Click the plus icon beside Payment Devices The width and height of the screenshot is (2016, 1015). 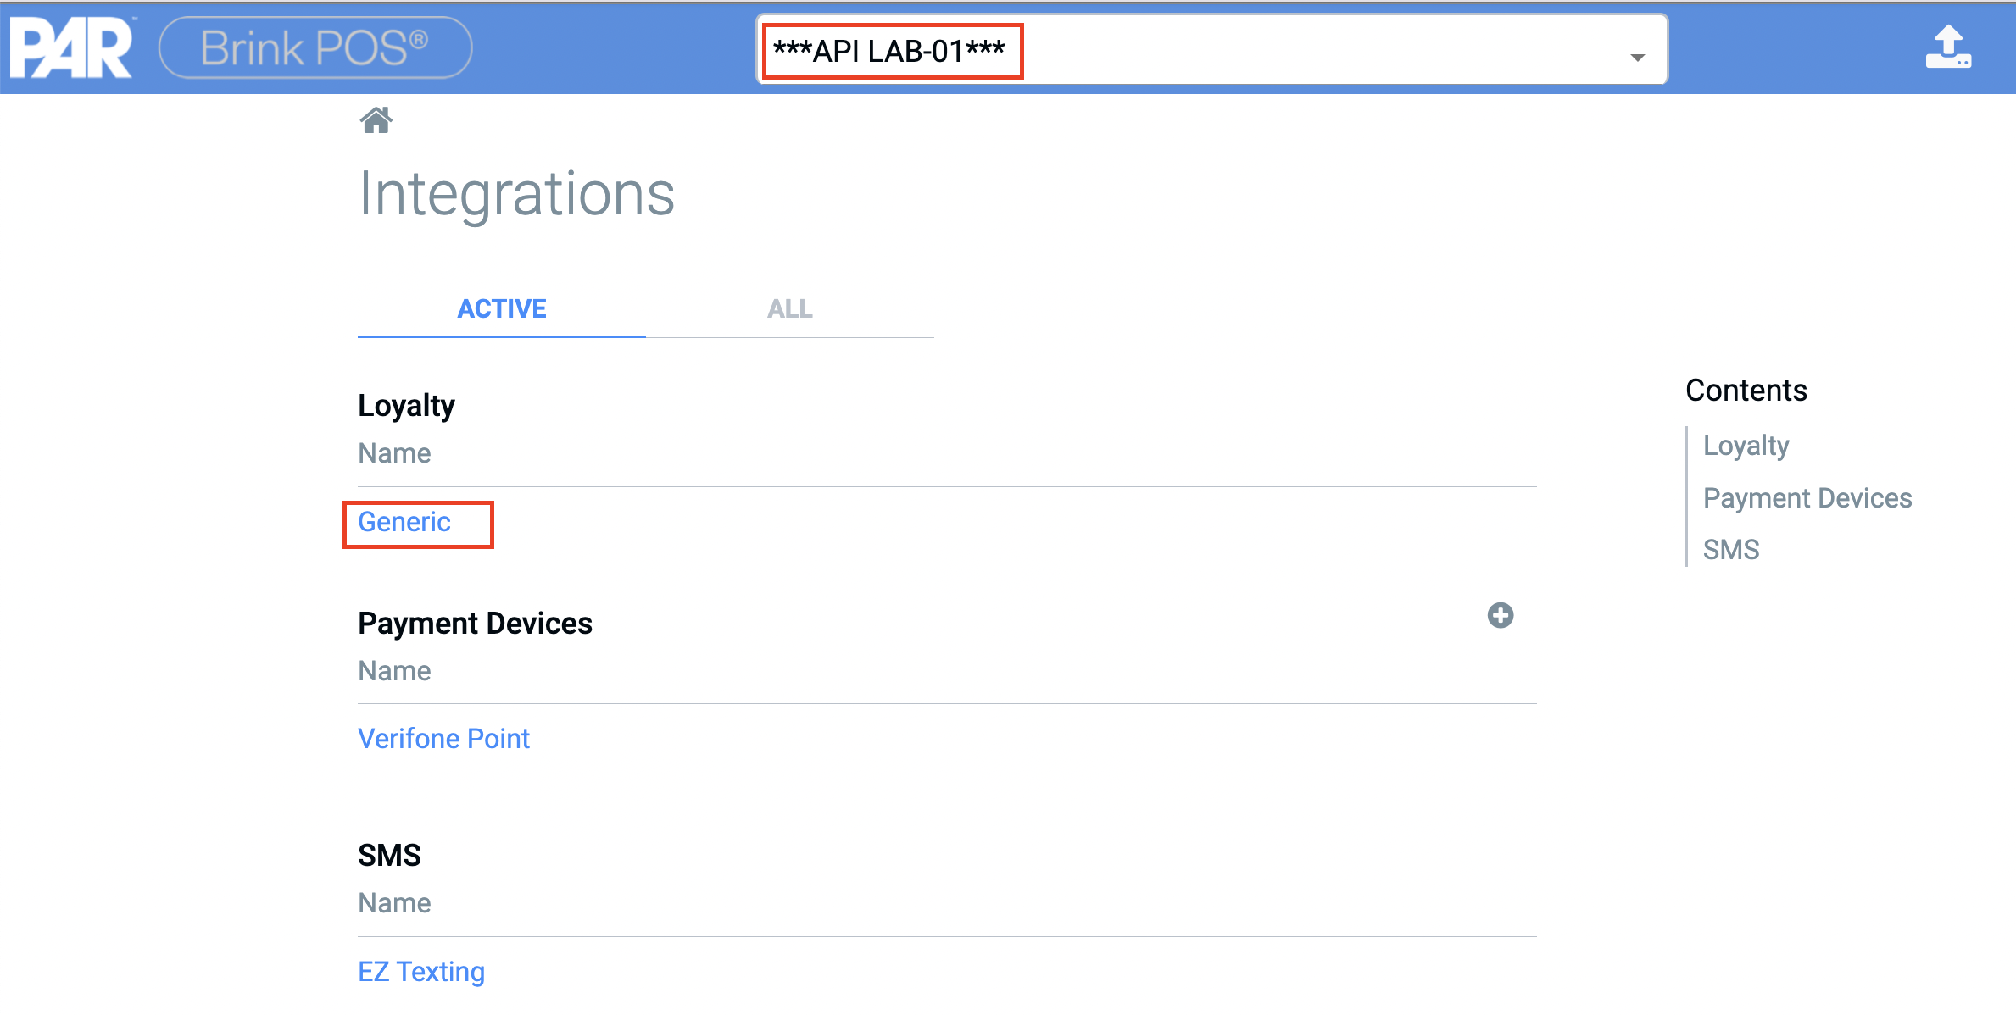tap(1500, 615)
